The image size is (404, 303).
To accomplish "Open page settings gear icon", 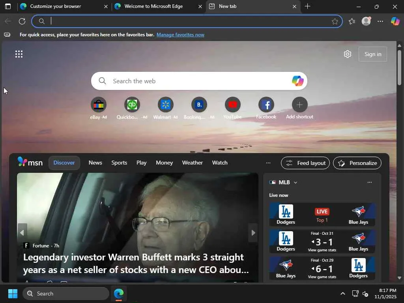I will click(x=347, y=54).
